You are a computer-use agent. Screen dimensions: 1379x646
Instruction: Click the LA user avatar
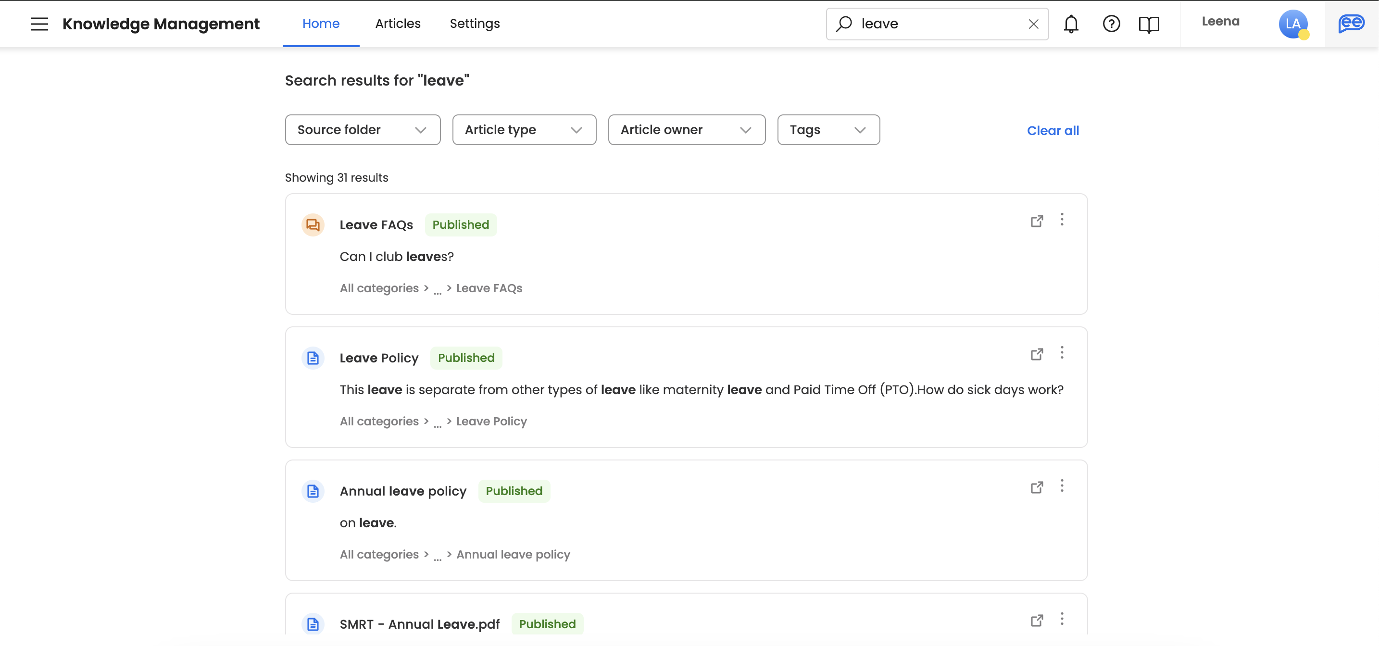(1292, 24)
